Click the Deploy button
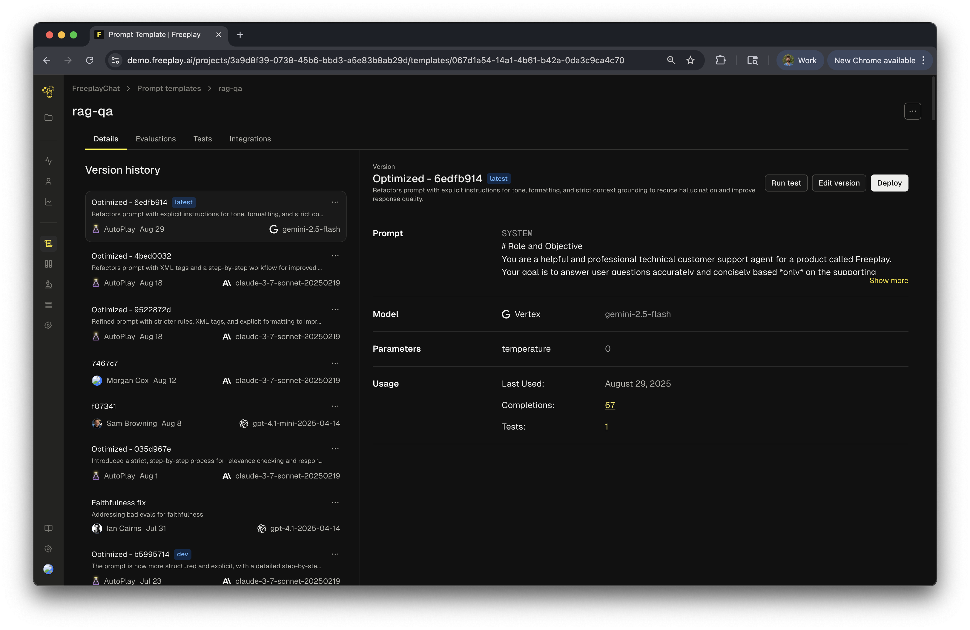 point(889,183)
